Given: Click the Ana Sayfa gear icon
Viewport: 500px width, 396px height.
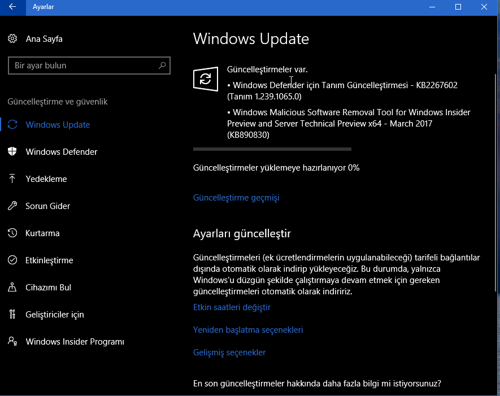Looking at the screenshot, I should (x=12, y=38).
